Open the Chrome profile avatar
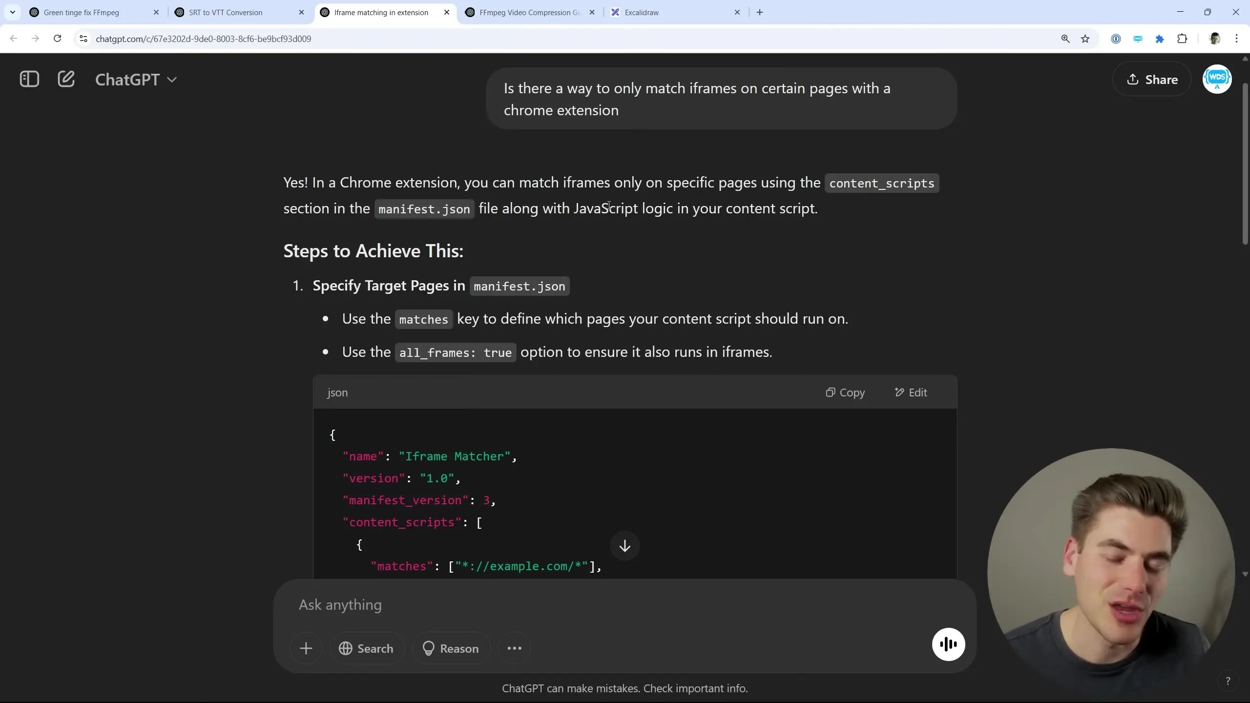This screenshot has height=703, width=1250. pos(1215,39)
